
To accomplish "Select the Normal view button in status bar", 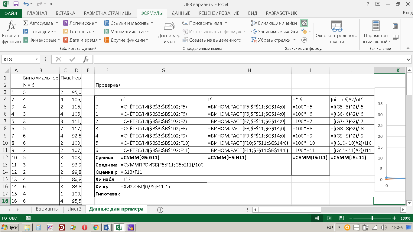I will (x=317, y=218).
